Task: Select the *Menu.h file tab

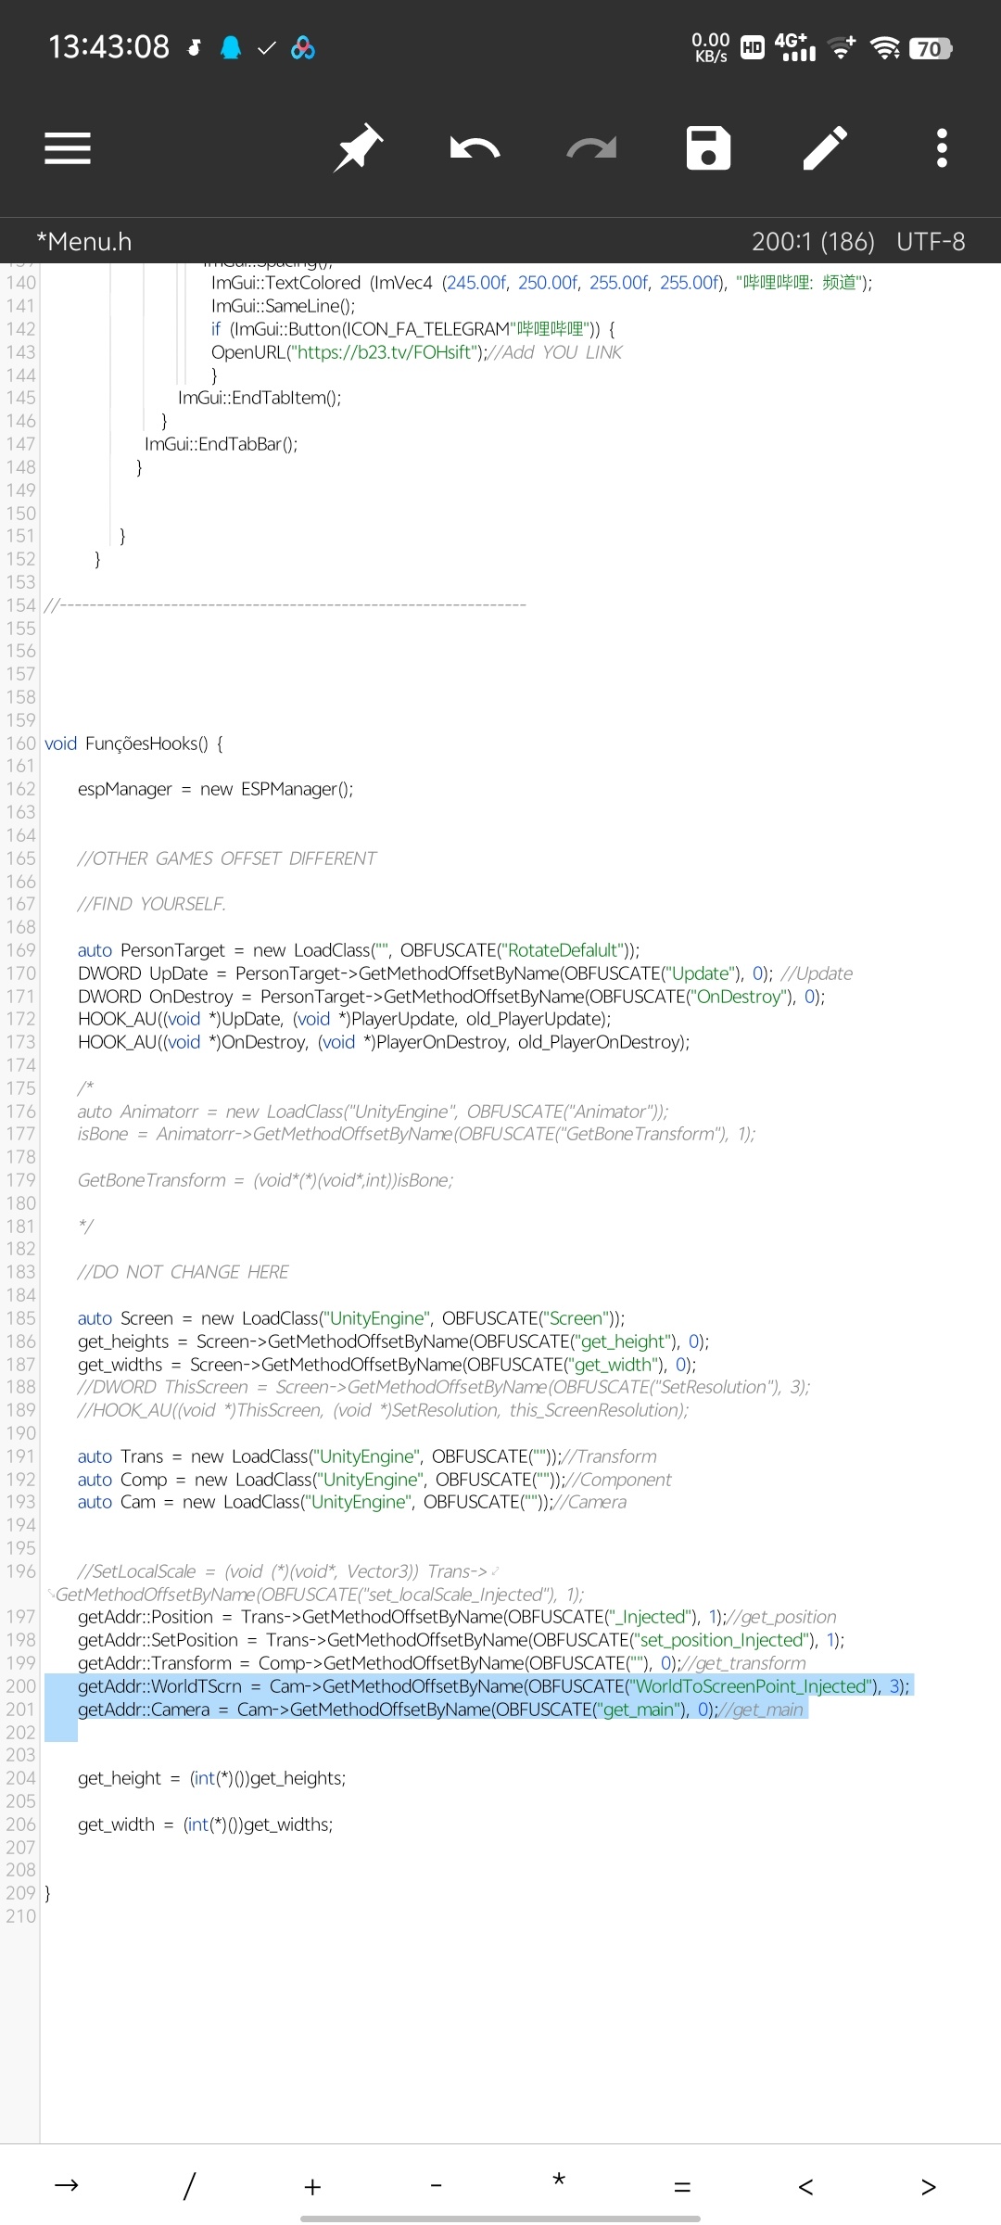Action: tap(84, 242)
